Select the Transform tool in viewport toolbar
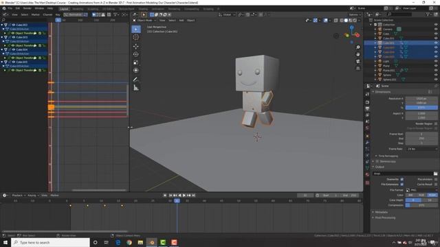Screen dimensions: 440x247 tap(136, 71)
